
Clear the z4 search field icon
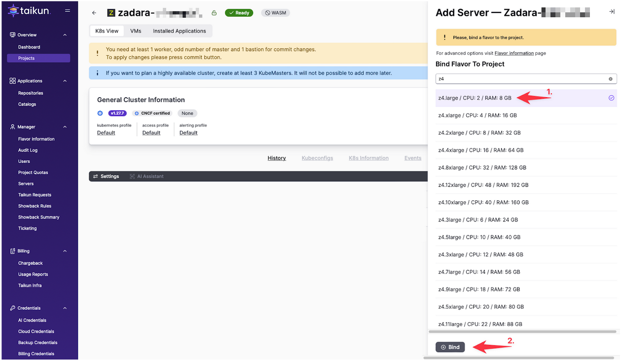tap(610, 79)
